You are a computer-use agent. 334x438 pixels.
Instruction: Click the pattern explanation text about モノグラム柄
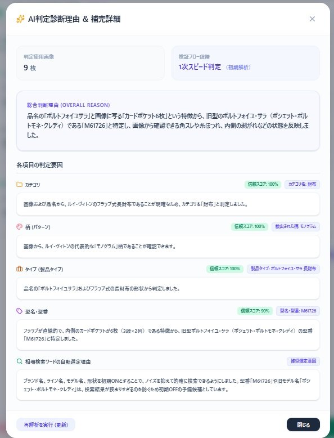100,247
